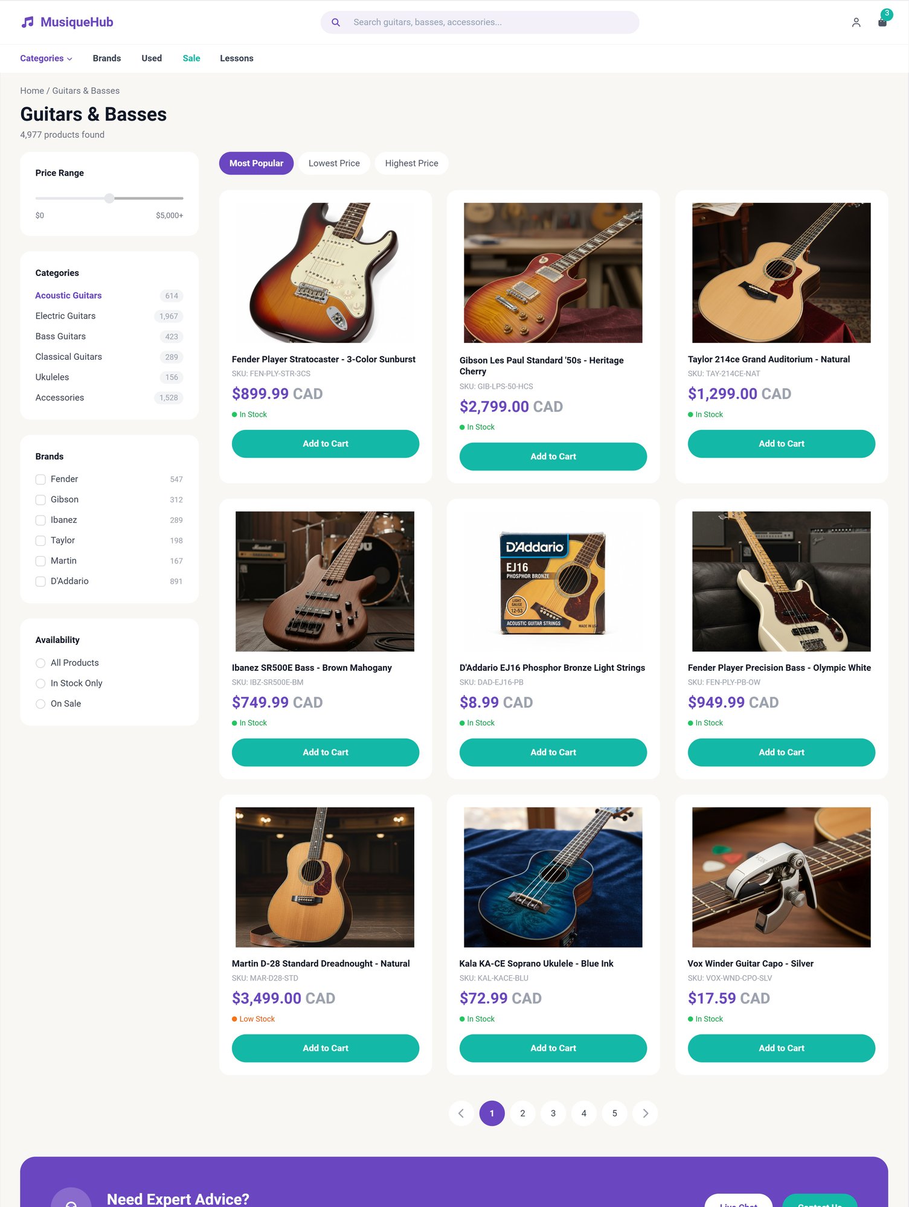Click the MusiqueHub music note logo

pos(28,22)
